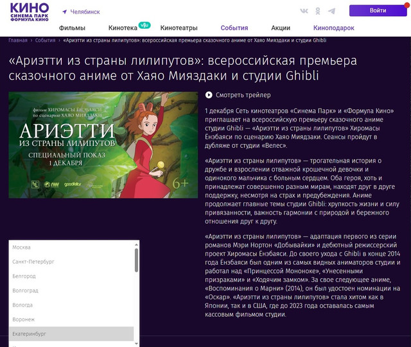Open the Кинотеатры menu item
This screenshot has width=411, height=347.
click(x=179, y=28)
